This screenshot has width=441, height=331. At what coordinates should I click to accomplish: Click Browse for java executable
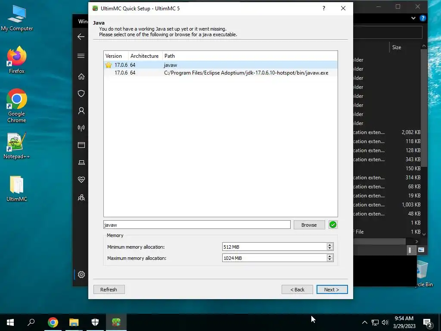tap(309, 225)
